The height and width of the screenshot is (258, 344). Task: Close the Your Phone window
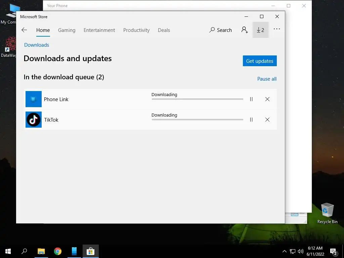304,6
